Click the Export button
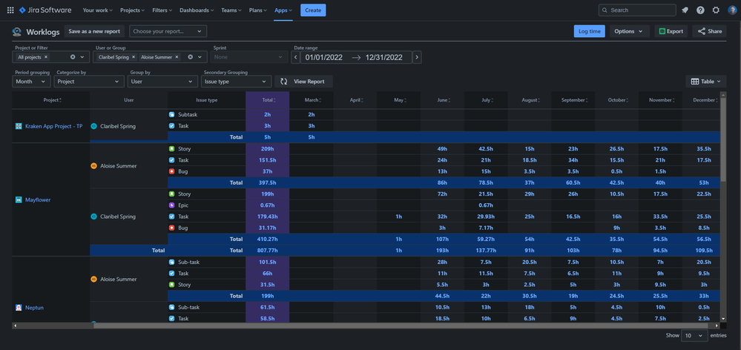The height and width of the screenshot is (350, 741). click(x=671, y=32)
